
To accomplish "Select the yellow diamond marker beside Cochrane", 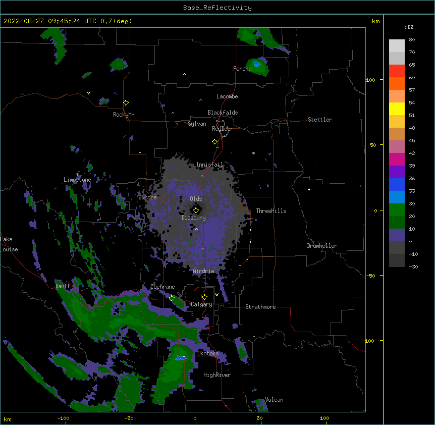I will (x=172, y=298).
